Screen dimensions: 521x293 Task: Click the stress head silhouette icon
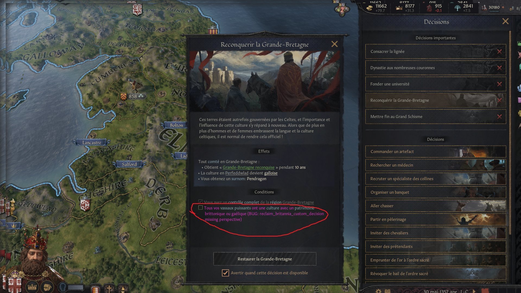63,287
